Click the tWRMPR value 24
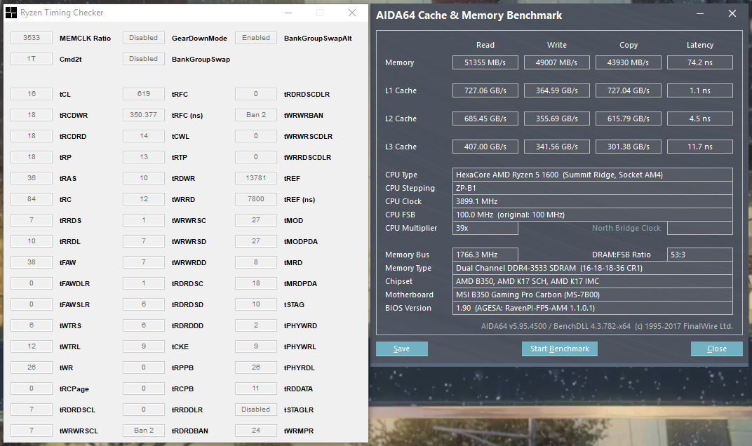752x446 pixels. [x=256, y=431]
